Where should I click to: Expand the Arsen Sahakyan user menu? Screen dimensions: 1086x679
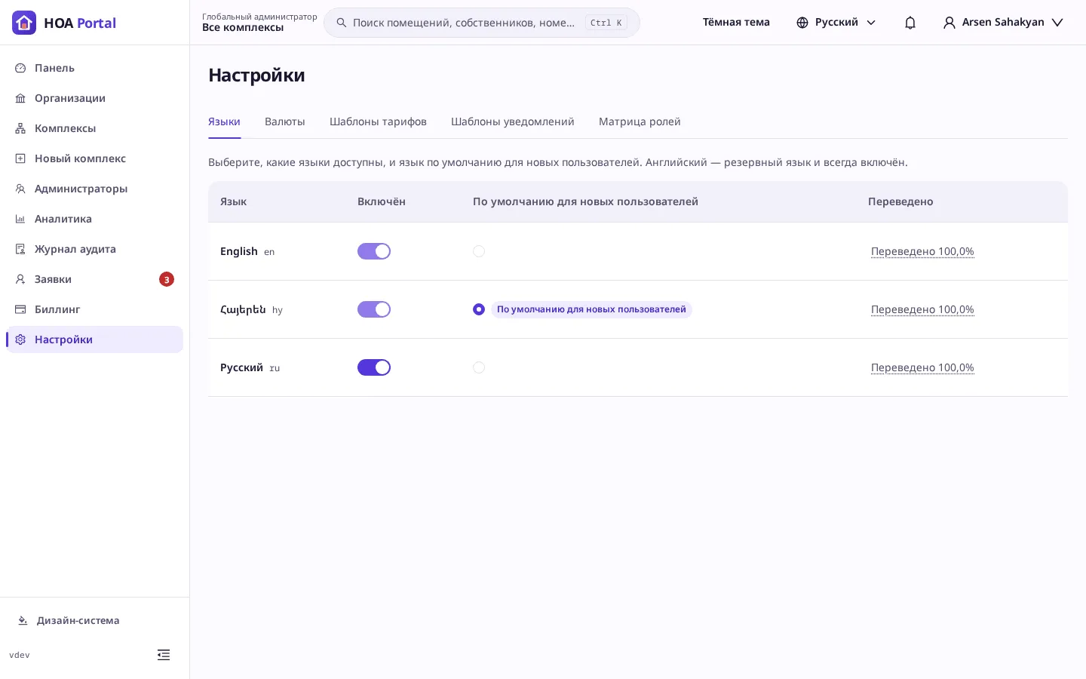1003,23
